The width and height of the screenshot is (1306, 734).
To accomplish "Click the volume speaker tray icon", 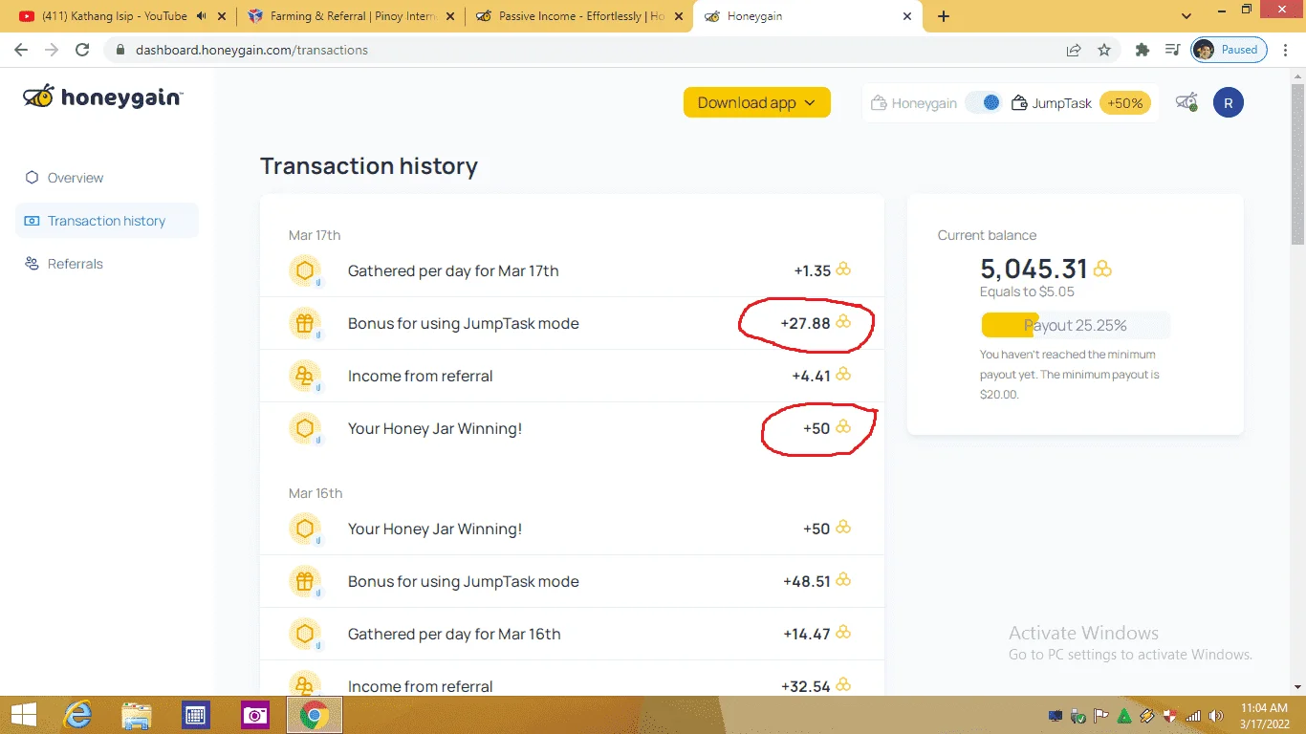I will [x=1215, y=716].
